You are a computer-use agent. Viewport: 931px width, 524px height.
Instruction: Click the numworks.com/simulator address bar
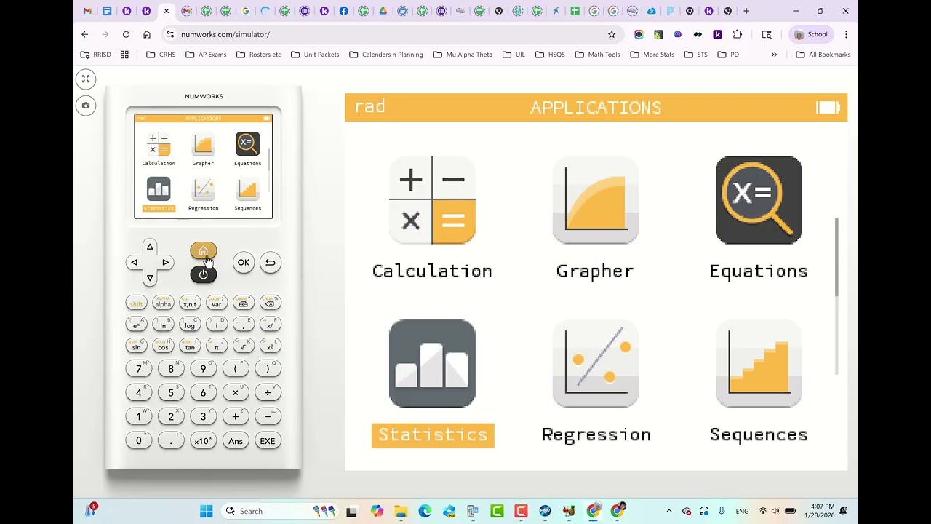pos(391,34)
